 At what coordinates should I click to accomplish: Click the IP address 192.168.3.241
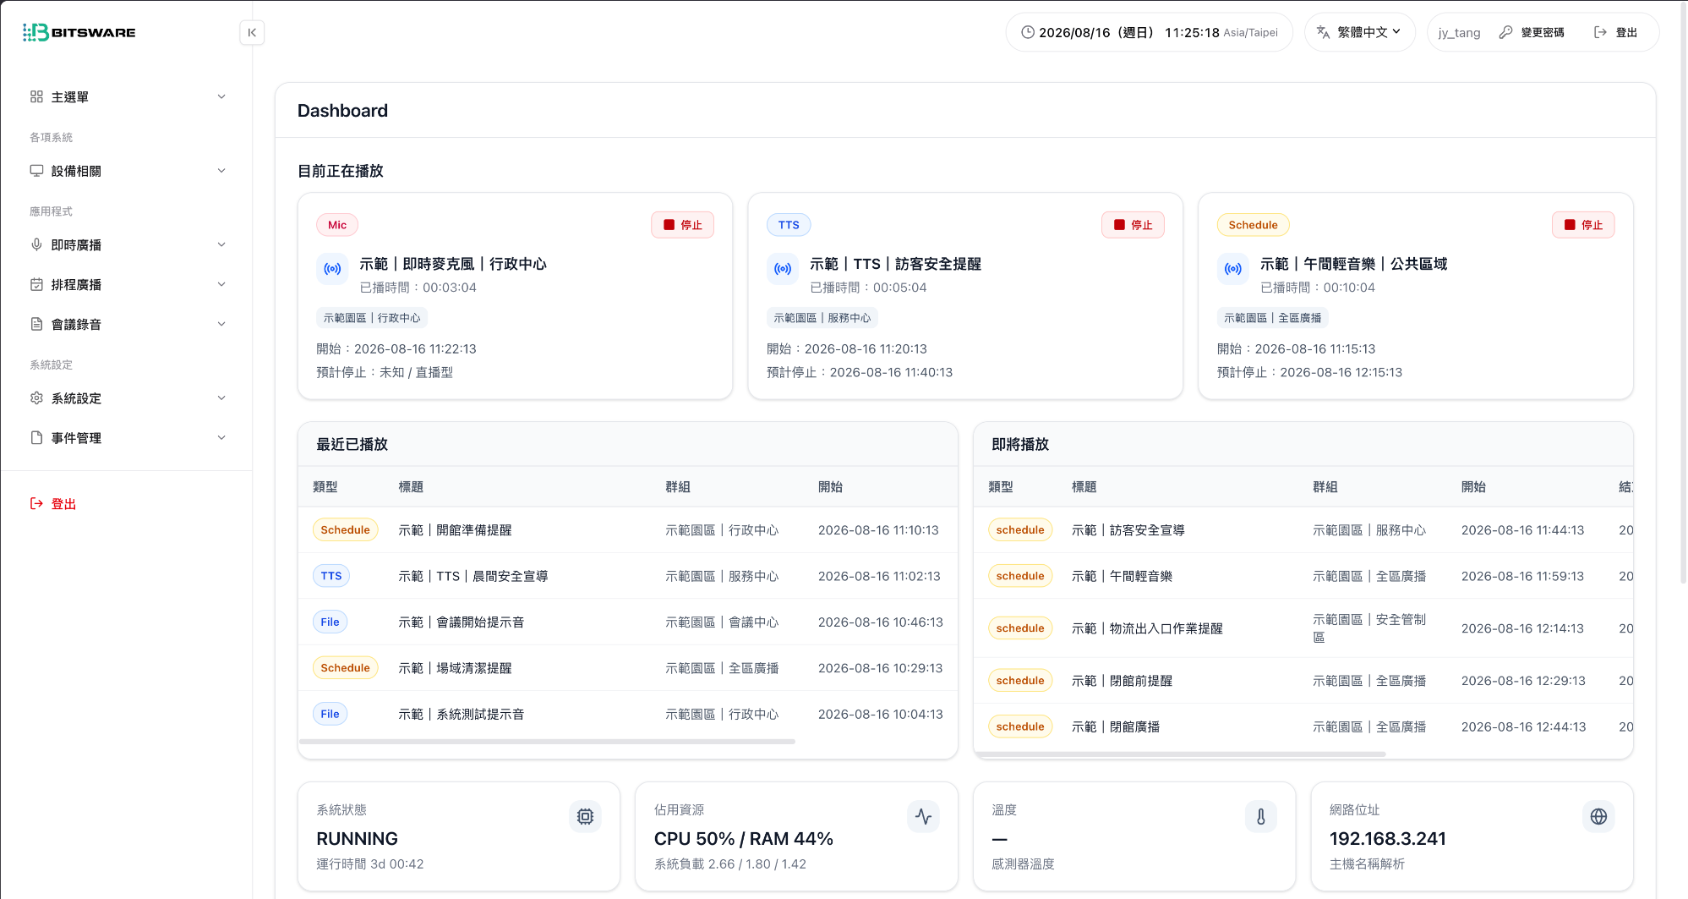click(1388, 839)
